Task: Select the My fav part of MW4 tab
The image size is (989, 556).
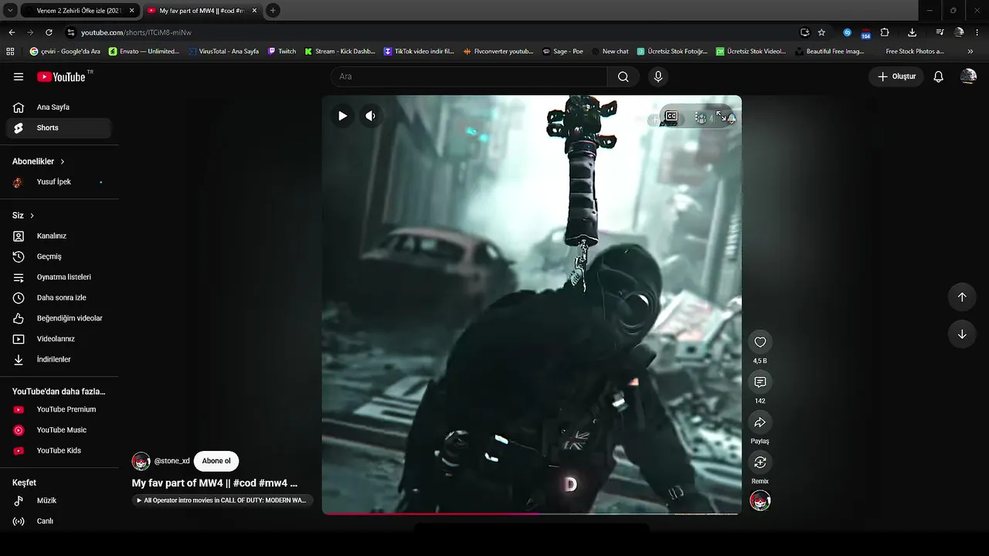Action: pos(202,11)
